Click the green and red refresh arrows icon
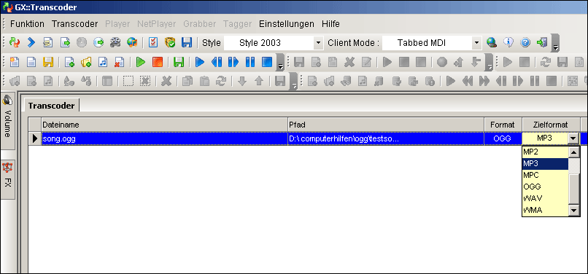This screenshot has width=588, height=274. pos(15,43)
